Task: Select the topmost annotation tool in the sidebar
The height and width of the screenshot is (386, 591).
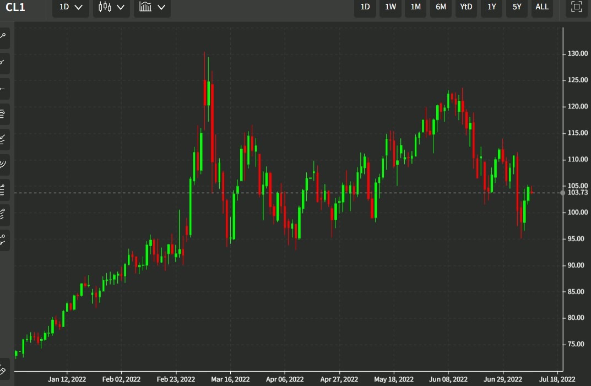Action: click(x=5, y=37)
